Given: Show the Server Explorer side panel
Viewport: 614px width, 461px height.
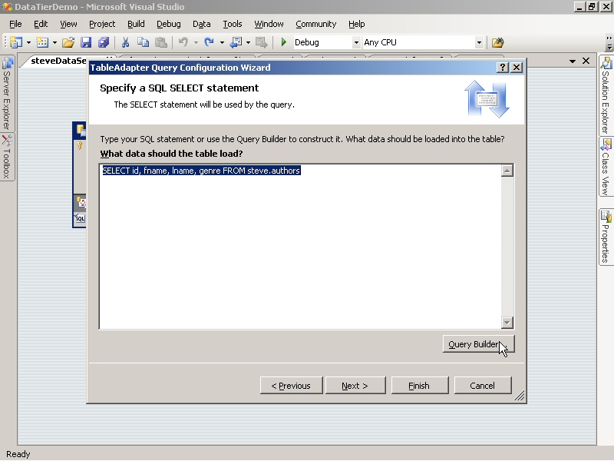Looking at the screenshot, I should [x=7, y=94].
